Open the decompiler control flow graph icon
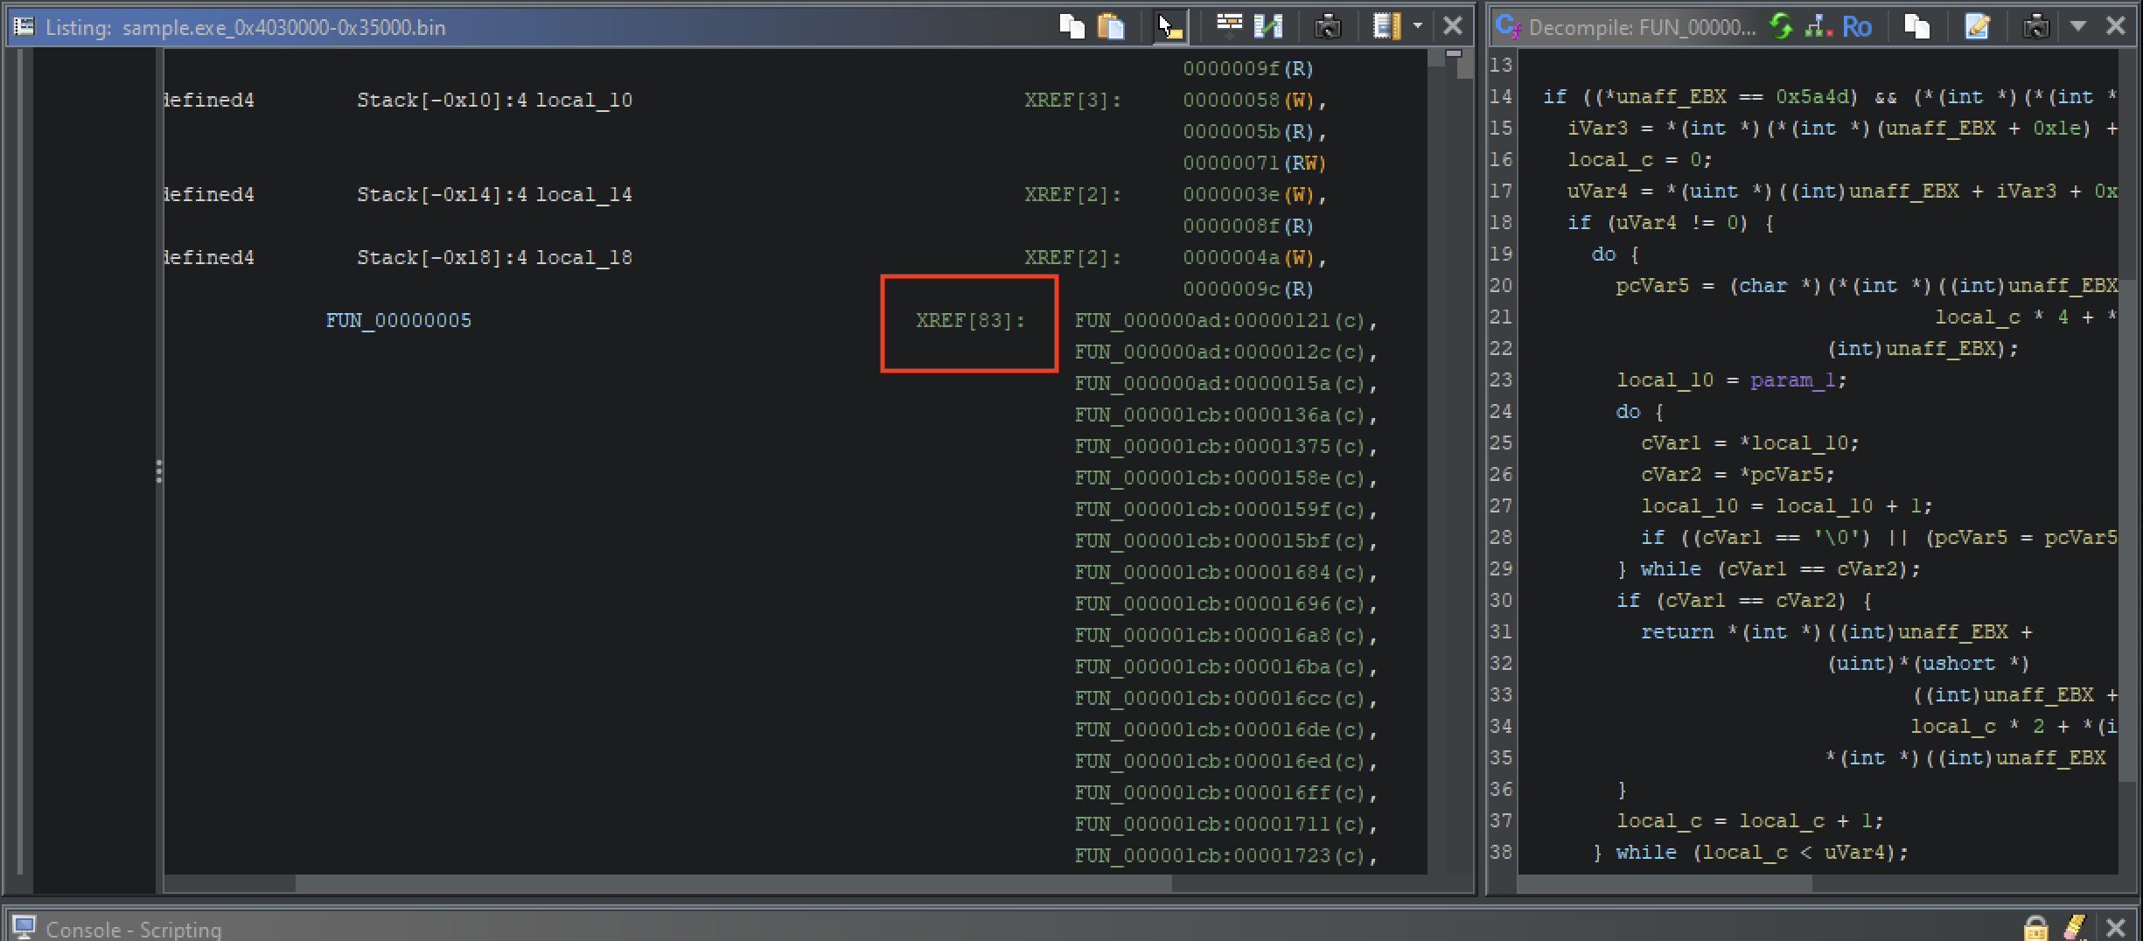Viewport: 2143px width, 941px height. [x=1818, y=27]
